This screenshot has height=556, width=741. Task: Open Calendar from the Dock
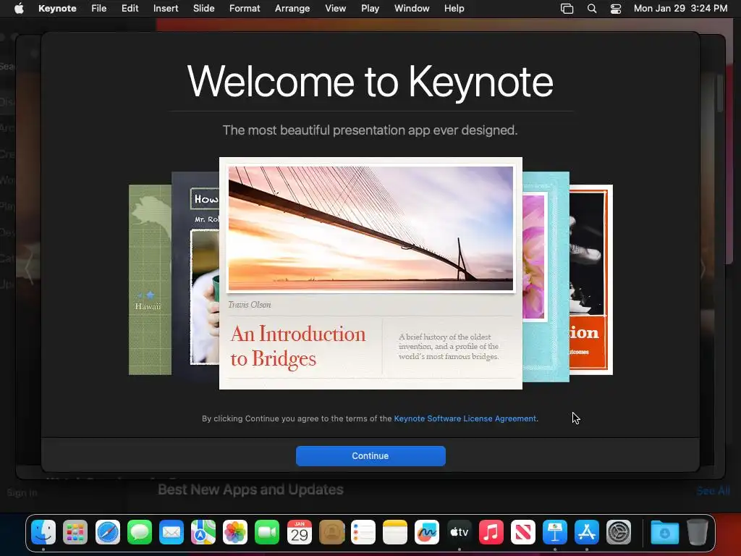(299, 532)
